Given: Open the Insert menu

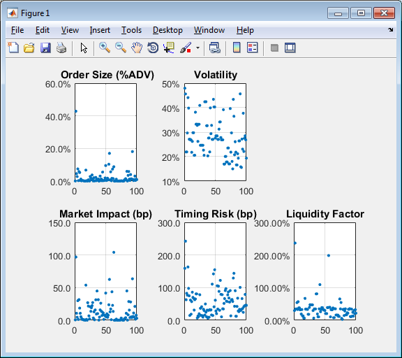Looking at the screenshot, I should pos(100,30).
